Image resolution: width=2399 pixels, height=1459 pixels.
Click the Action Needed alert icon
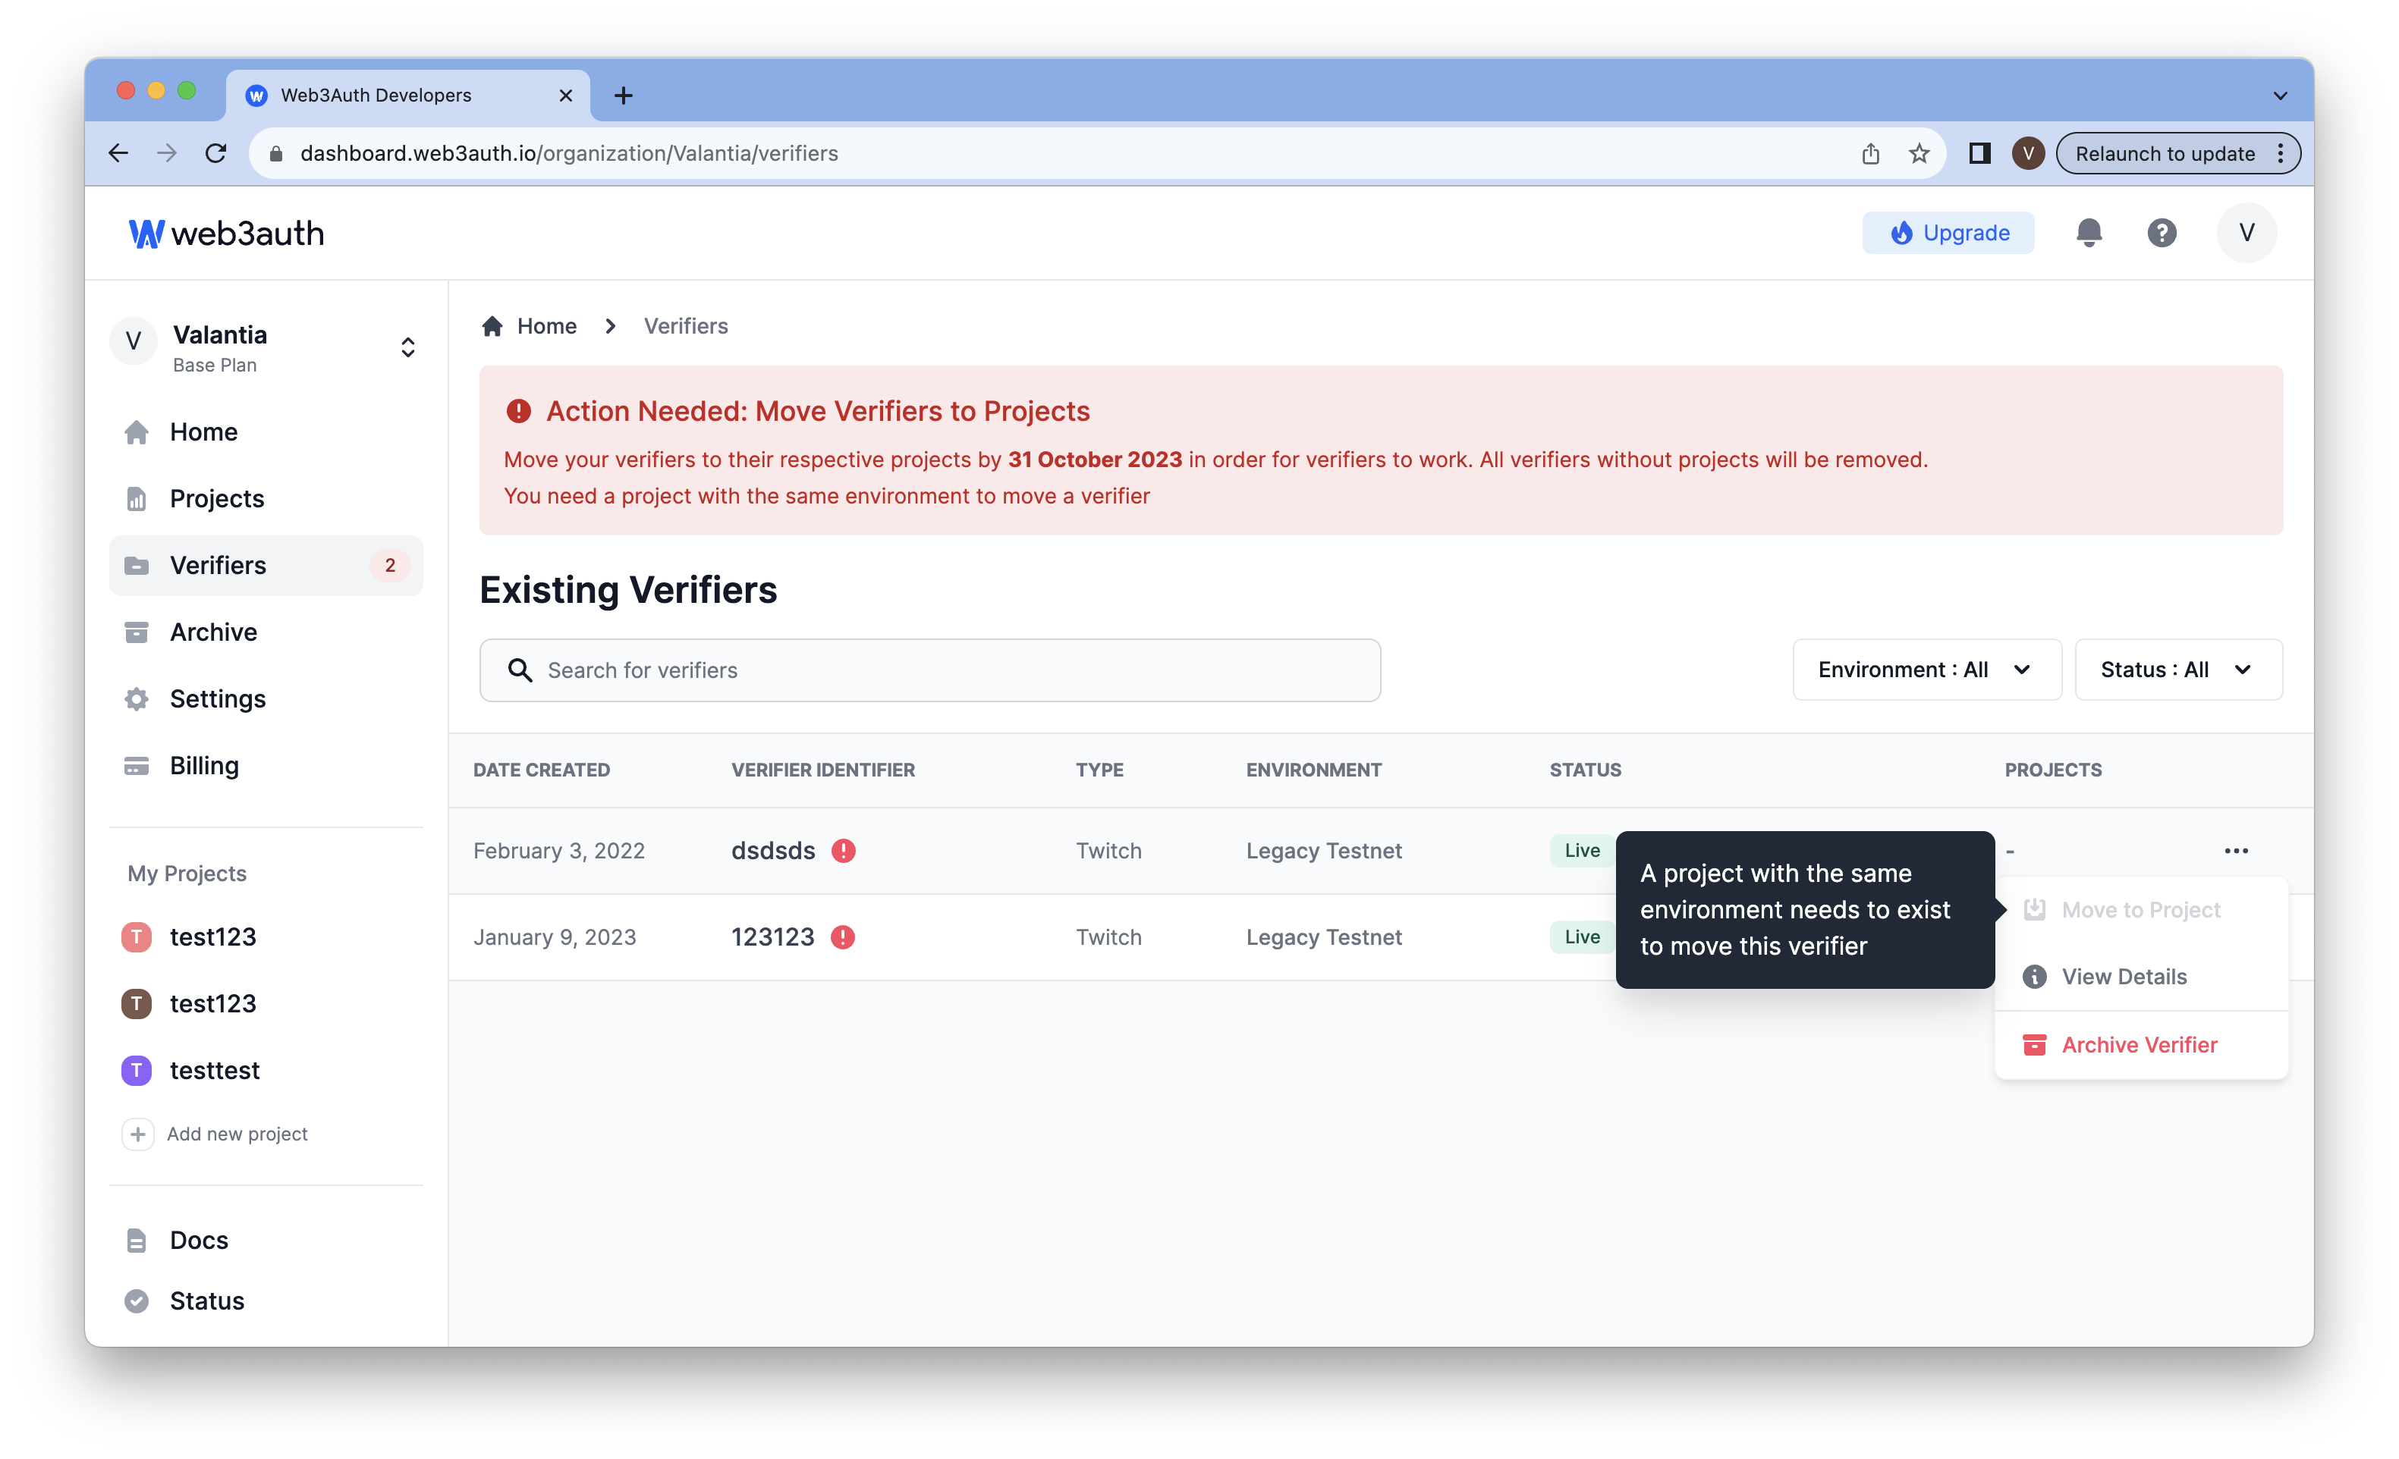519,411
